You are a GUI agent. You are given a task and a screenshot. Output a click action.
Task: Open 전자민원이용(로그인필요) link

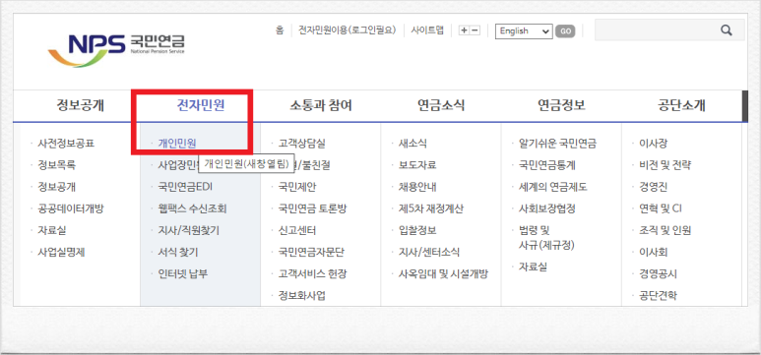point(347,30)
